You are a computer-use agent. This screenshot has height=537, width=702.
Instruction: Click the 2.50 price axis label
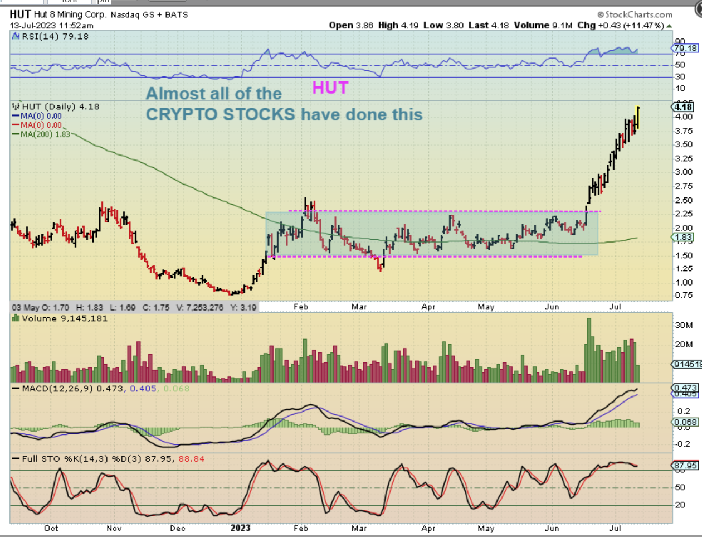[x=684, y=200]
